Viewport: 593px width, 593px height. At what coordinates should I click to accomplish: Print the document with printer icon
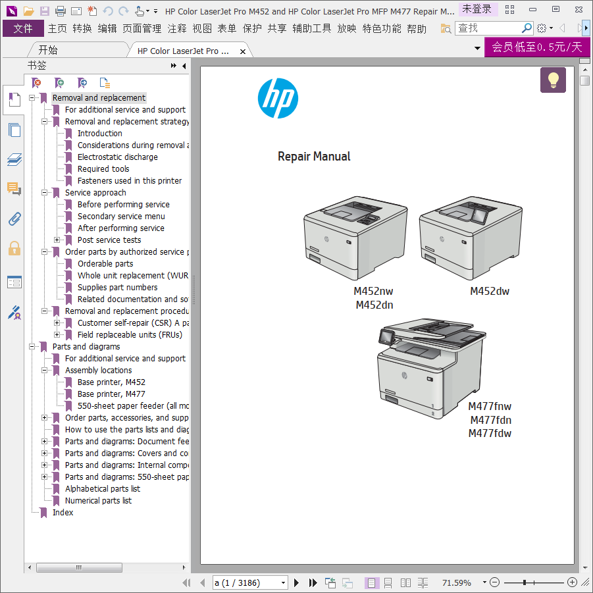coord(61,11)
